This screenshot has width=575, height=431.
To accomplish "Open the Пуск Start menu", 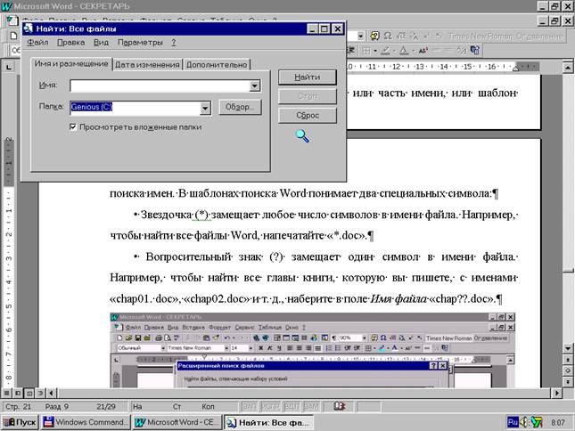I will 21,421.
